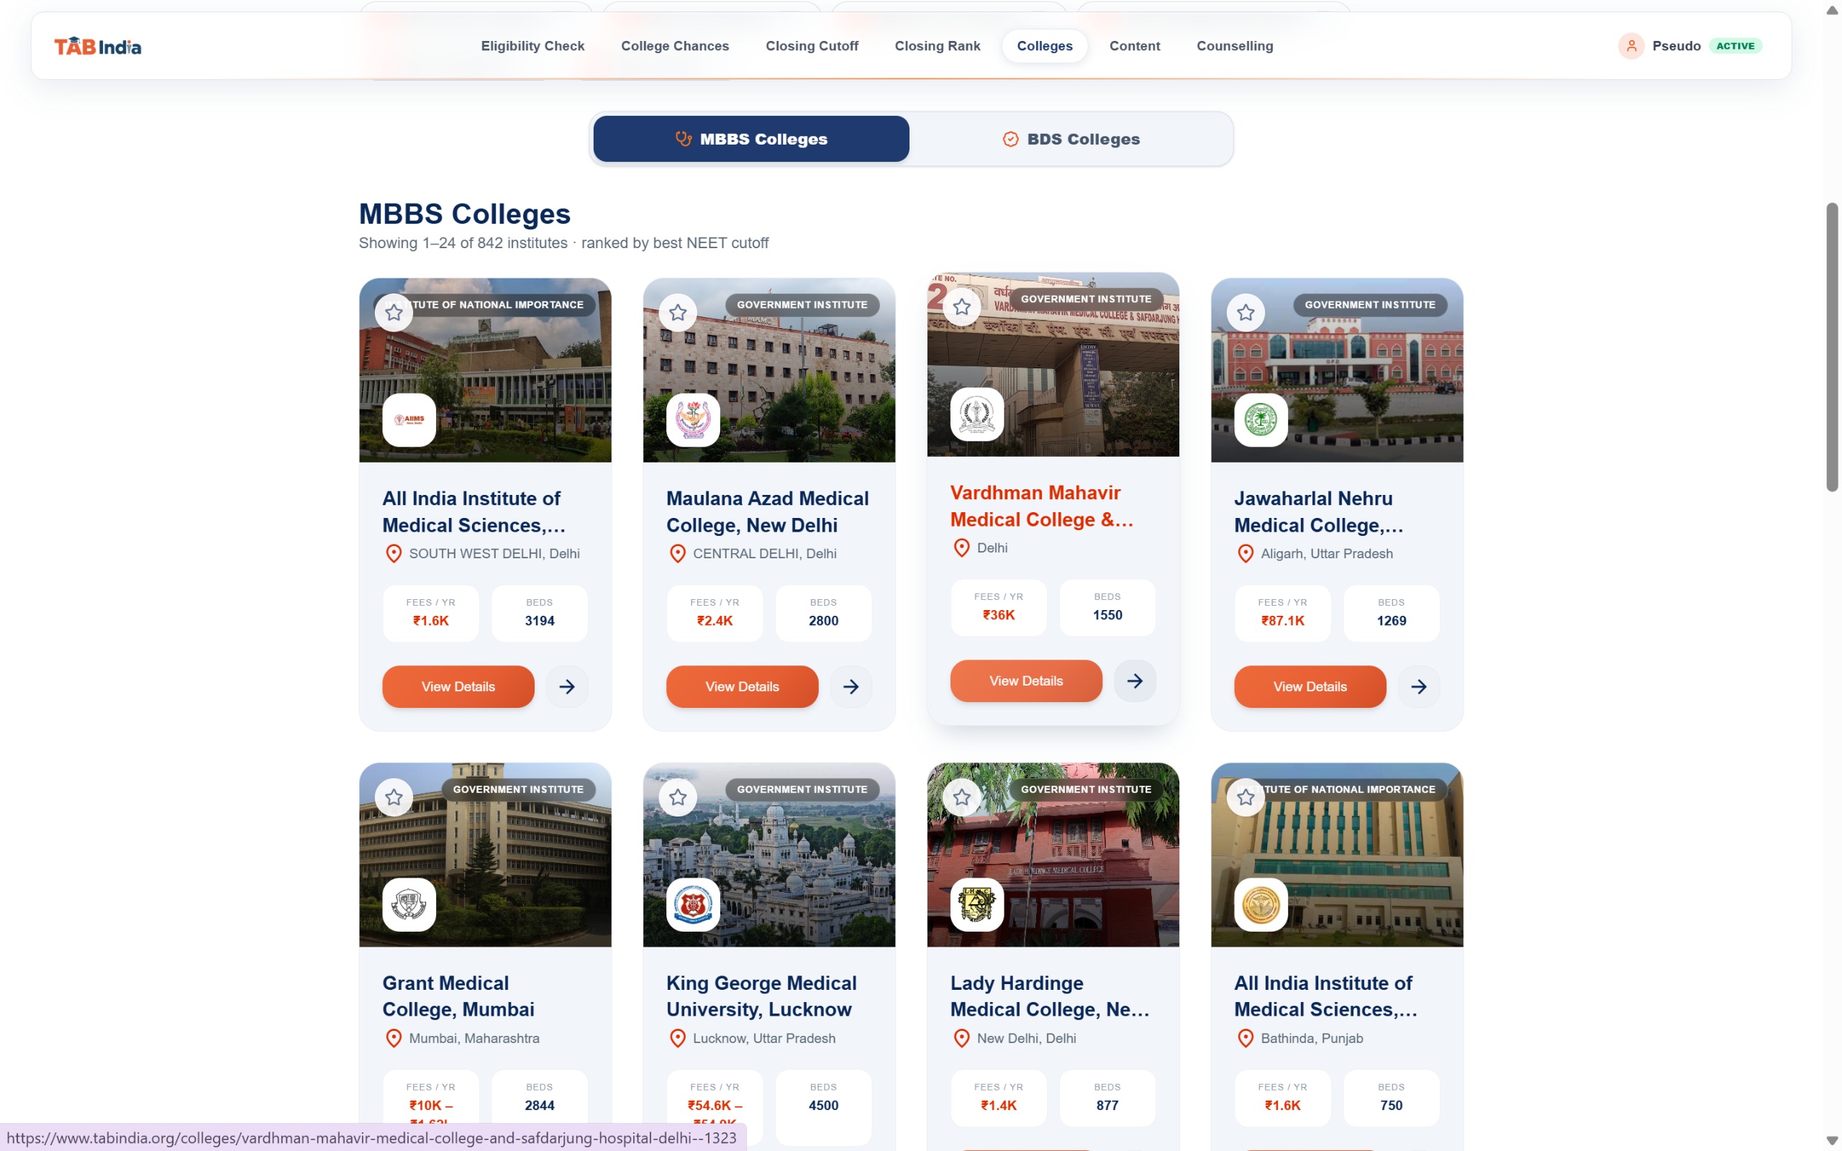Go to College Chances page
1842x1151 pixels.
click(x=674, y=45)
